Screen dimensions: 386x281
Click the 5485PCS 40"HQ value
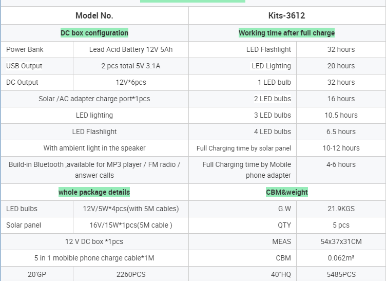pyautogui.click(x=341, y=274)
